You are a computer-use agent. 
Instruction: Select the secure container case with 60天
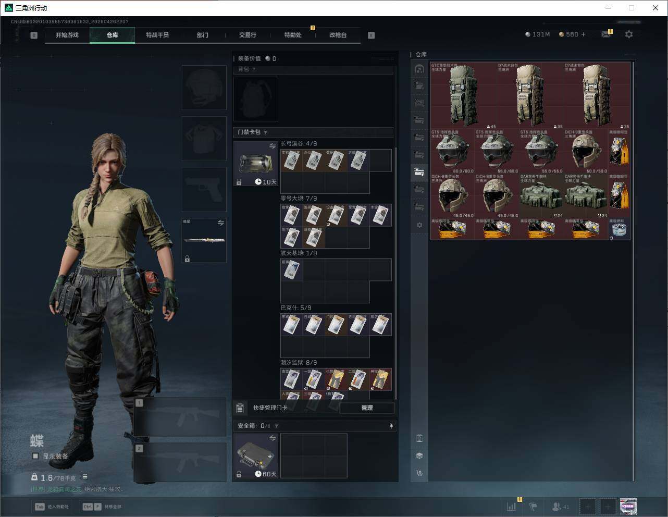[x=255, y=456]
